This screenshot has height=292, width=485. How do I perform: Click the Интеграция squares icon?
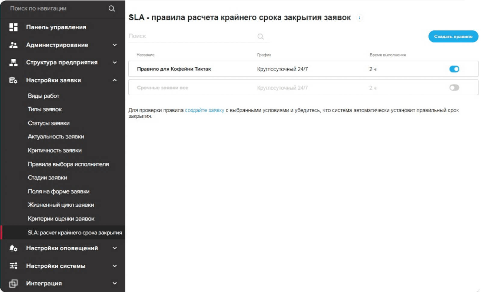tap(13, 283)
